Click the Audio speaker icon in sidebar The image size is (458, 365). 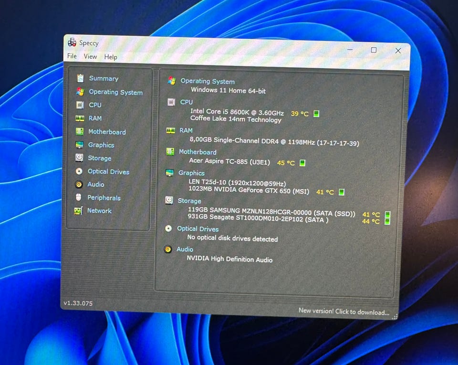[x=79, y=184]
